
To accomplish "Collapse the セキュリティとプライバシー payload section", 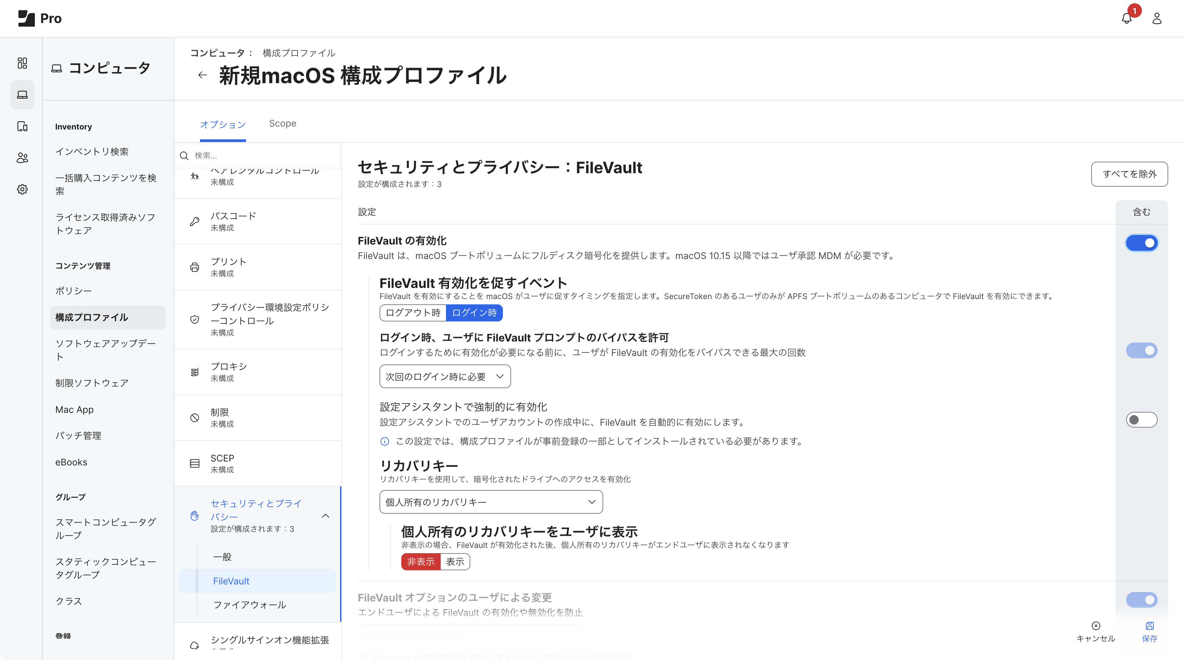I will click(325, 516).
